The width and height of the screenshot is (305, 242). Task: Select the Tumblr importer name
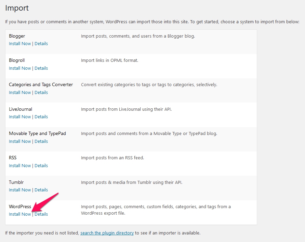coord(16,182)
